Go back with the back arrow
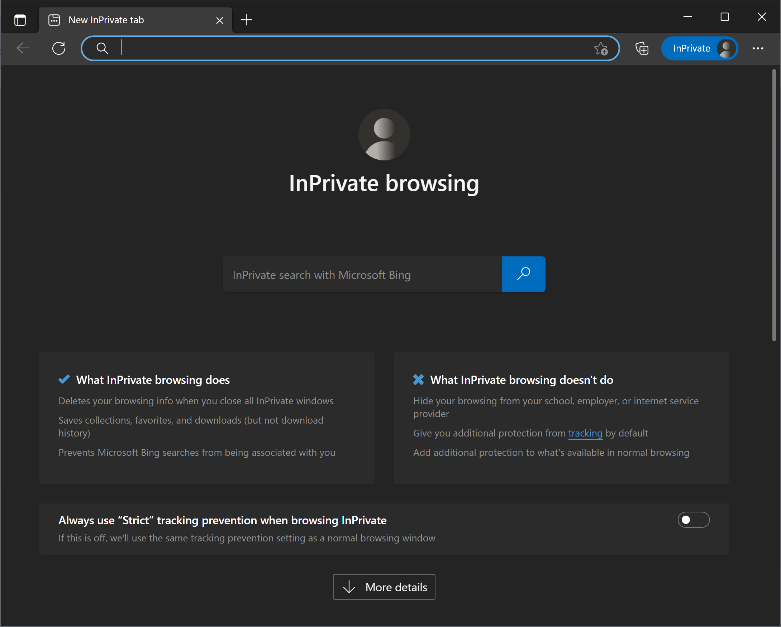Screen dimensions: 781x627 tap(24, 48)
